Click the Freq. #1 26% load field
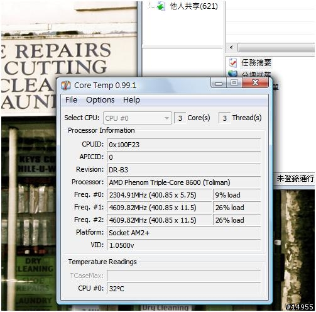This screenshot has height=312, width=316. tap(237, 208)
